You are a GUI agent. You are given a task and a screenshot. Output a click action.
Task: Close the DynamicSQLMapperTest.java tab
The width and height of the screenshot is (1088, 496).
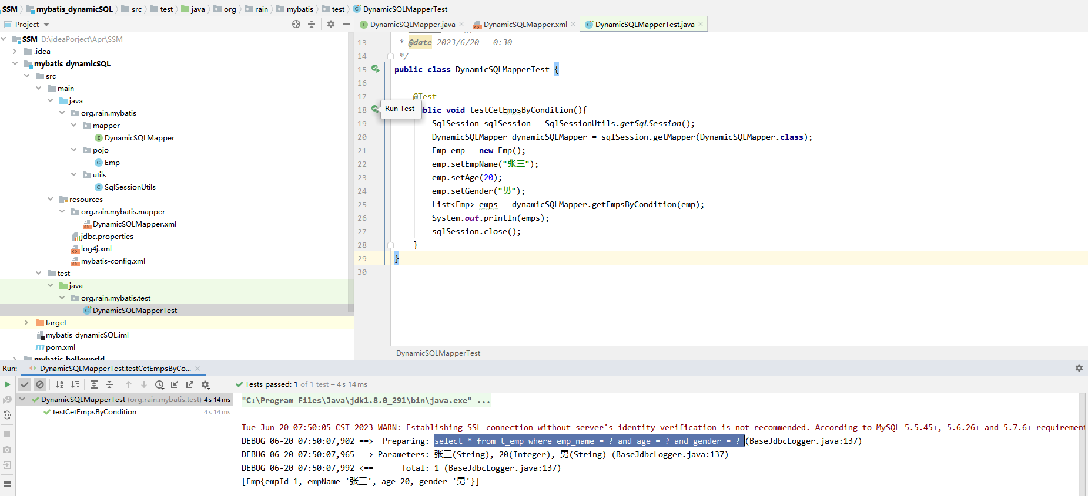click(701, 24)
